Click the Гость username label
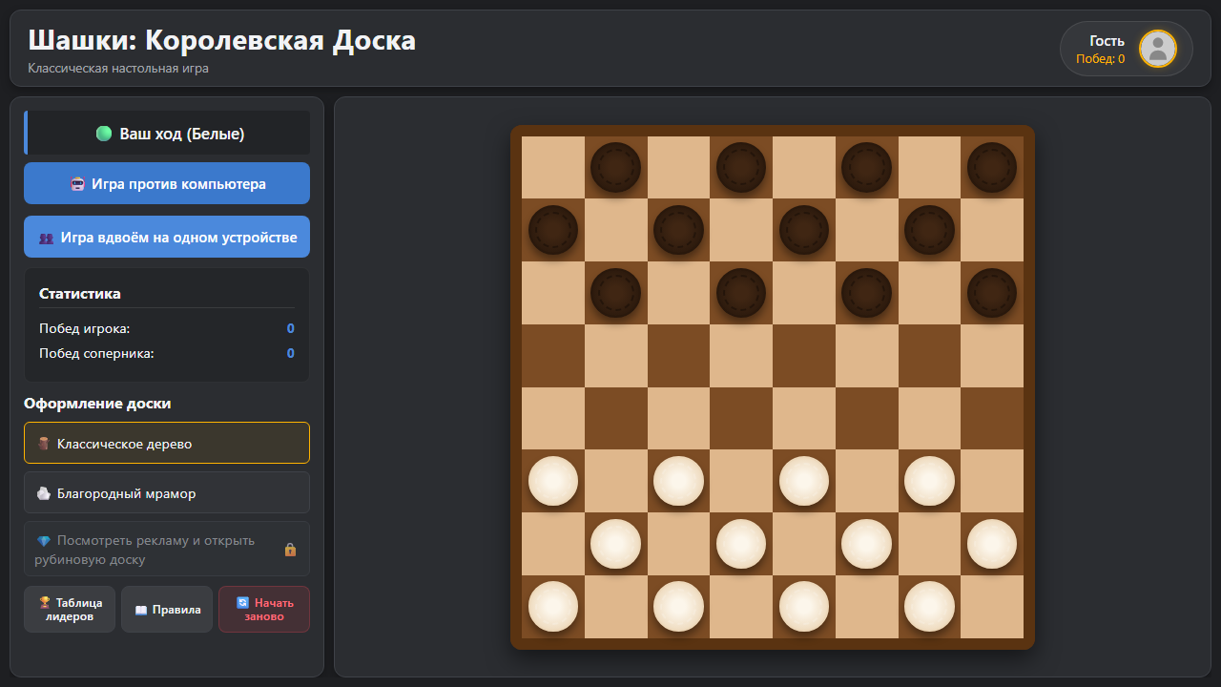Viewport: 1221px width, 687px height. click(1107, 41)
